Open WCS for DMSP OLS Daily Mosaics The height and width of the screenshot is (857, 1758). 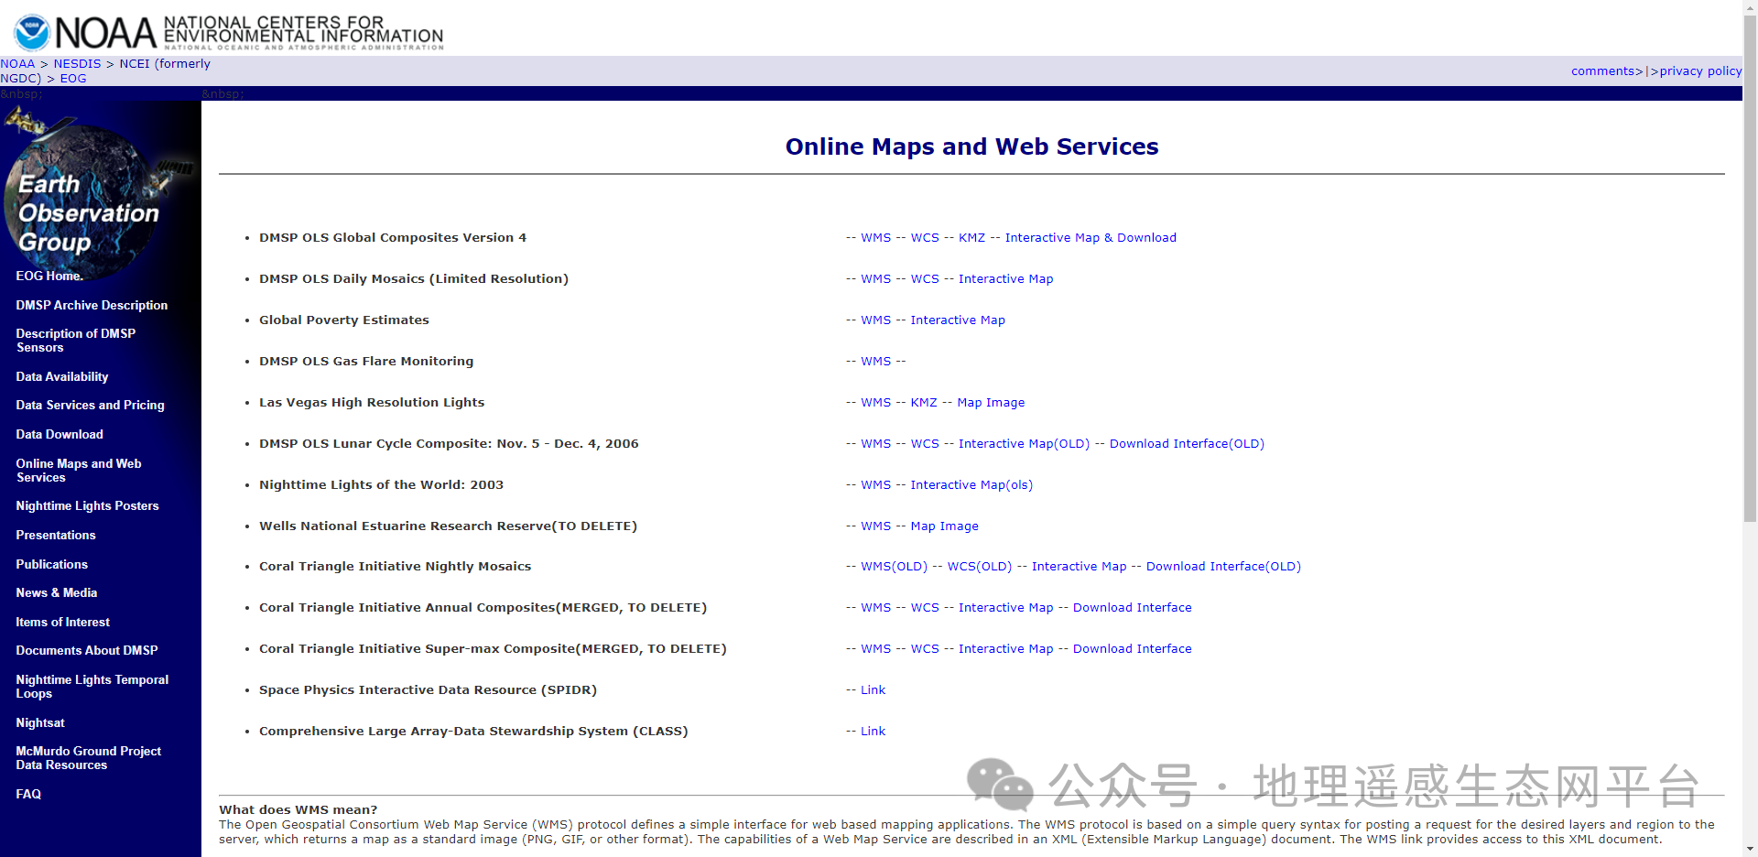925,278
